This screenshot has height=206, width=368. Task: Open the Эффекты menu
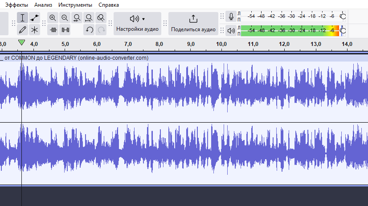16,5
